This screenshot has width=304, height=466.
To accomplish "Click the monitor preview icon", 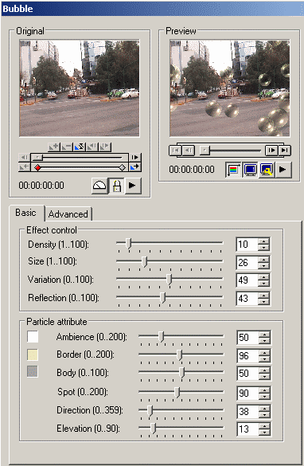I will click(x=250, y=170).
